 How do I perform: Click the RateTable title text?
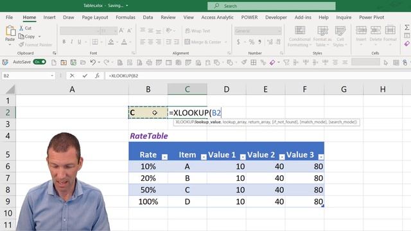pos(149,136)
